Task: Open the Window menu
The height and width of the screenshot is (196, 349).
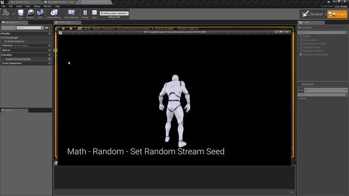Action: click(x=47, y=7)
